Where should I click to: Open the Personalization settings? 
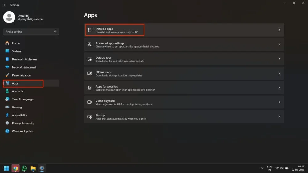coord(21,75)
